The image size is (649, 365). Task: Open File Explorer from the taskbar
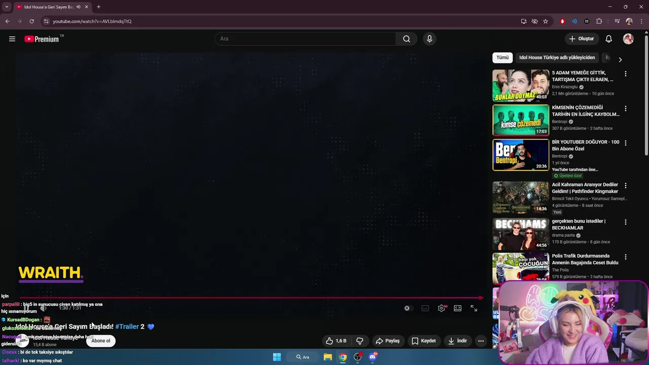point(328,357)
